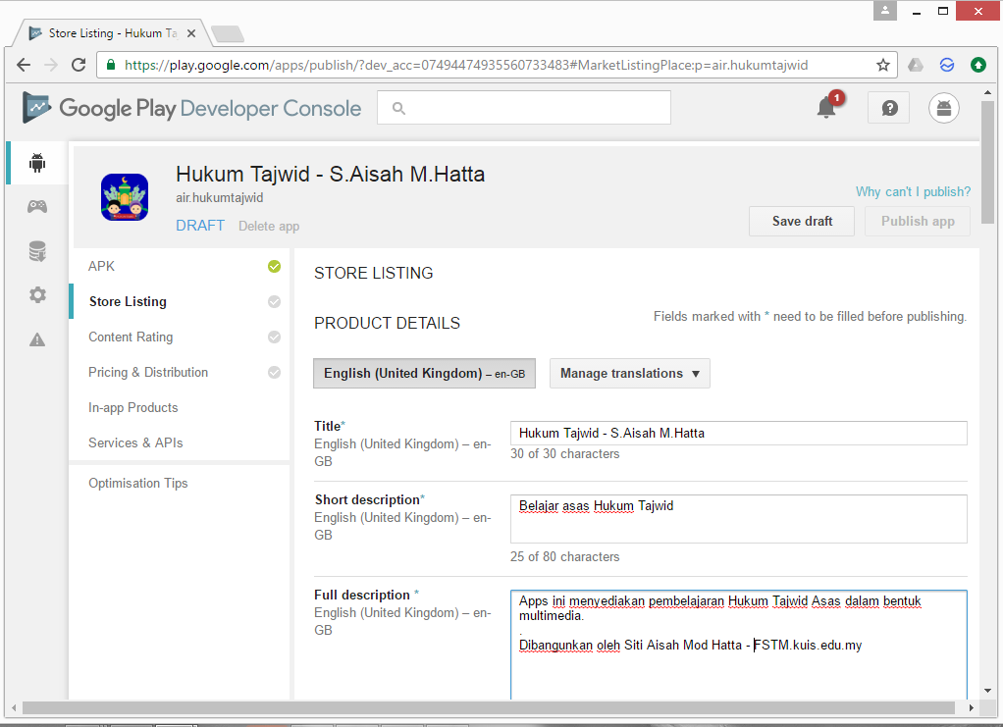The image size is (1003, 727).
Task: Open the notifications bell icon
Action: tap(826, 107)
